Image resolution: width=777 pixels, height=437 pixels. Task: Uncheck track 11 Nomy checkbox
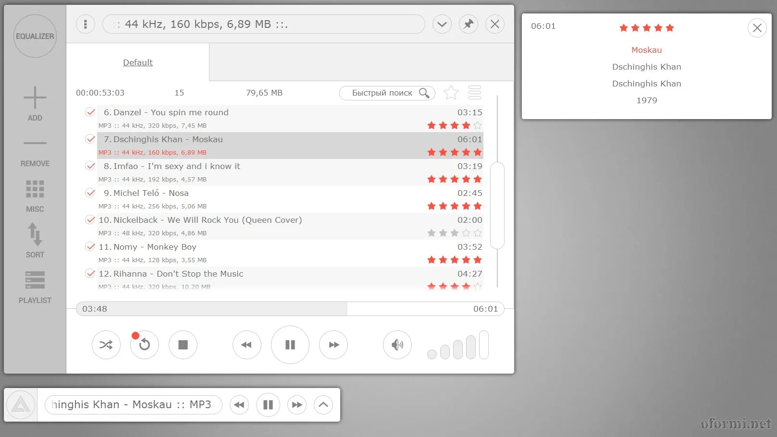click(90, 246)
